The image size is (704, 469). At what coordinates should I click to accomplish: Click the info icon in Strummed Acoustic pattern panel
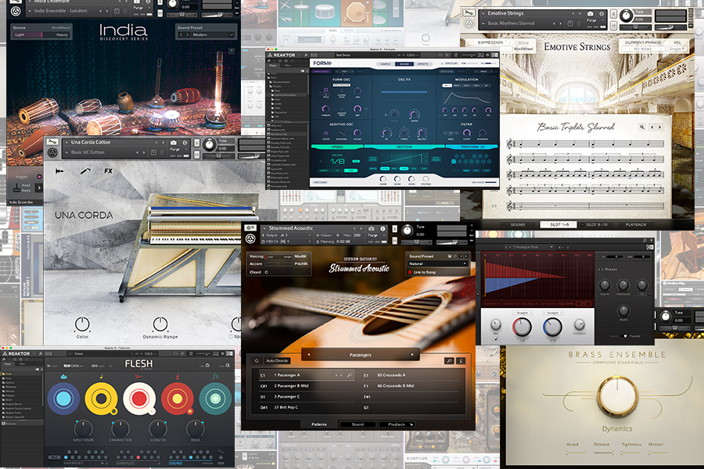pyautogui.click(x=461, y=360)
